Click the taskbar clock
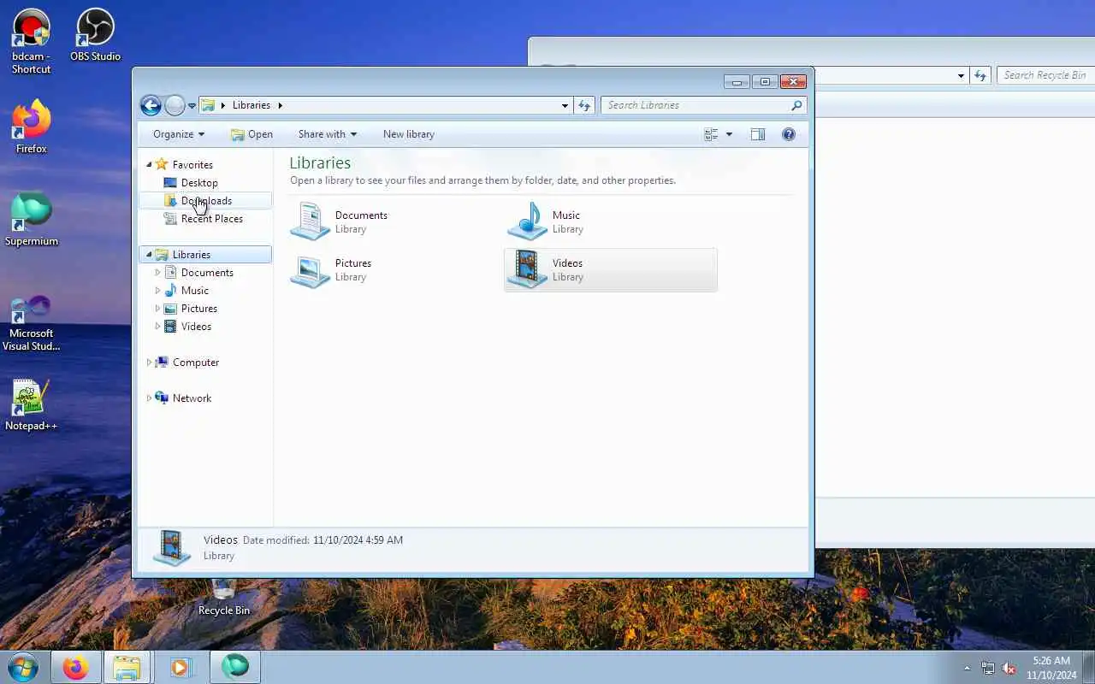This screenshot has height=684, width=1095. pos(1051,668)
